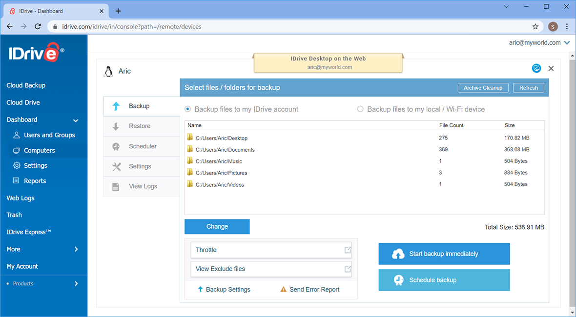Click the Refresh button

[529, 88]
